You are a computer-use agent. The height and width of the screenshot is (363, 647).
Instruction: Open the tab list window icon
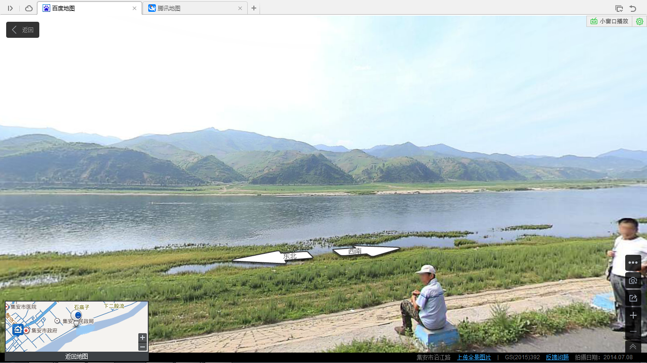coord(619,8)
